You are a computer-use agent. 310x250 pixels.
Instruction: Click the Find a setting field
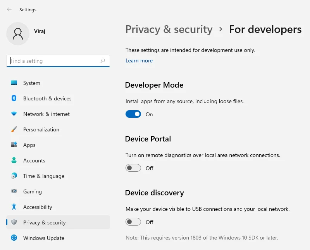click(x=58, y=61)
